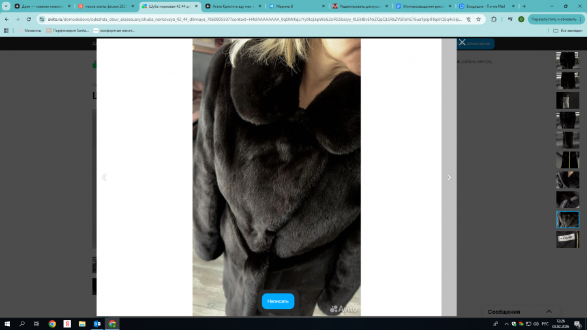Open the Windows Start menu
Viewport: 587px width, 330px height.
click(8, 323)
